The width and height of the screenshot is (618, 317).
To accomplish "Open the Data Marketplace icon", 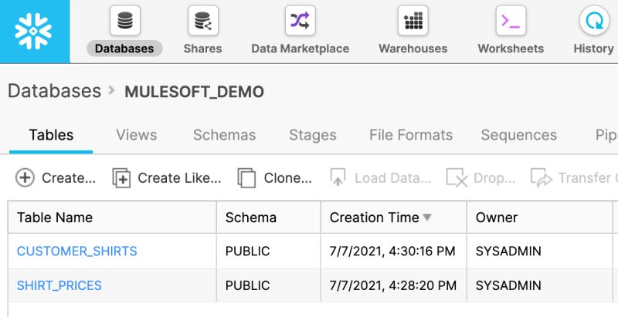I will (301, 21).
